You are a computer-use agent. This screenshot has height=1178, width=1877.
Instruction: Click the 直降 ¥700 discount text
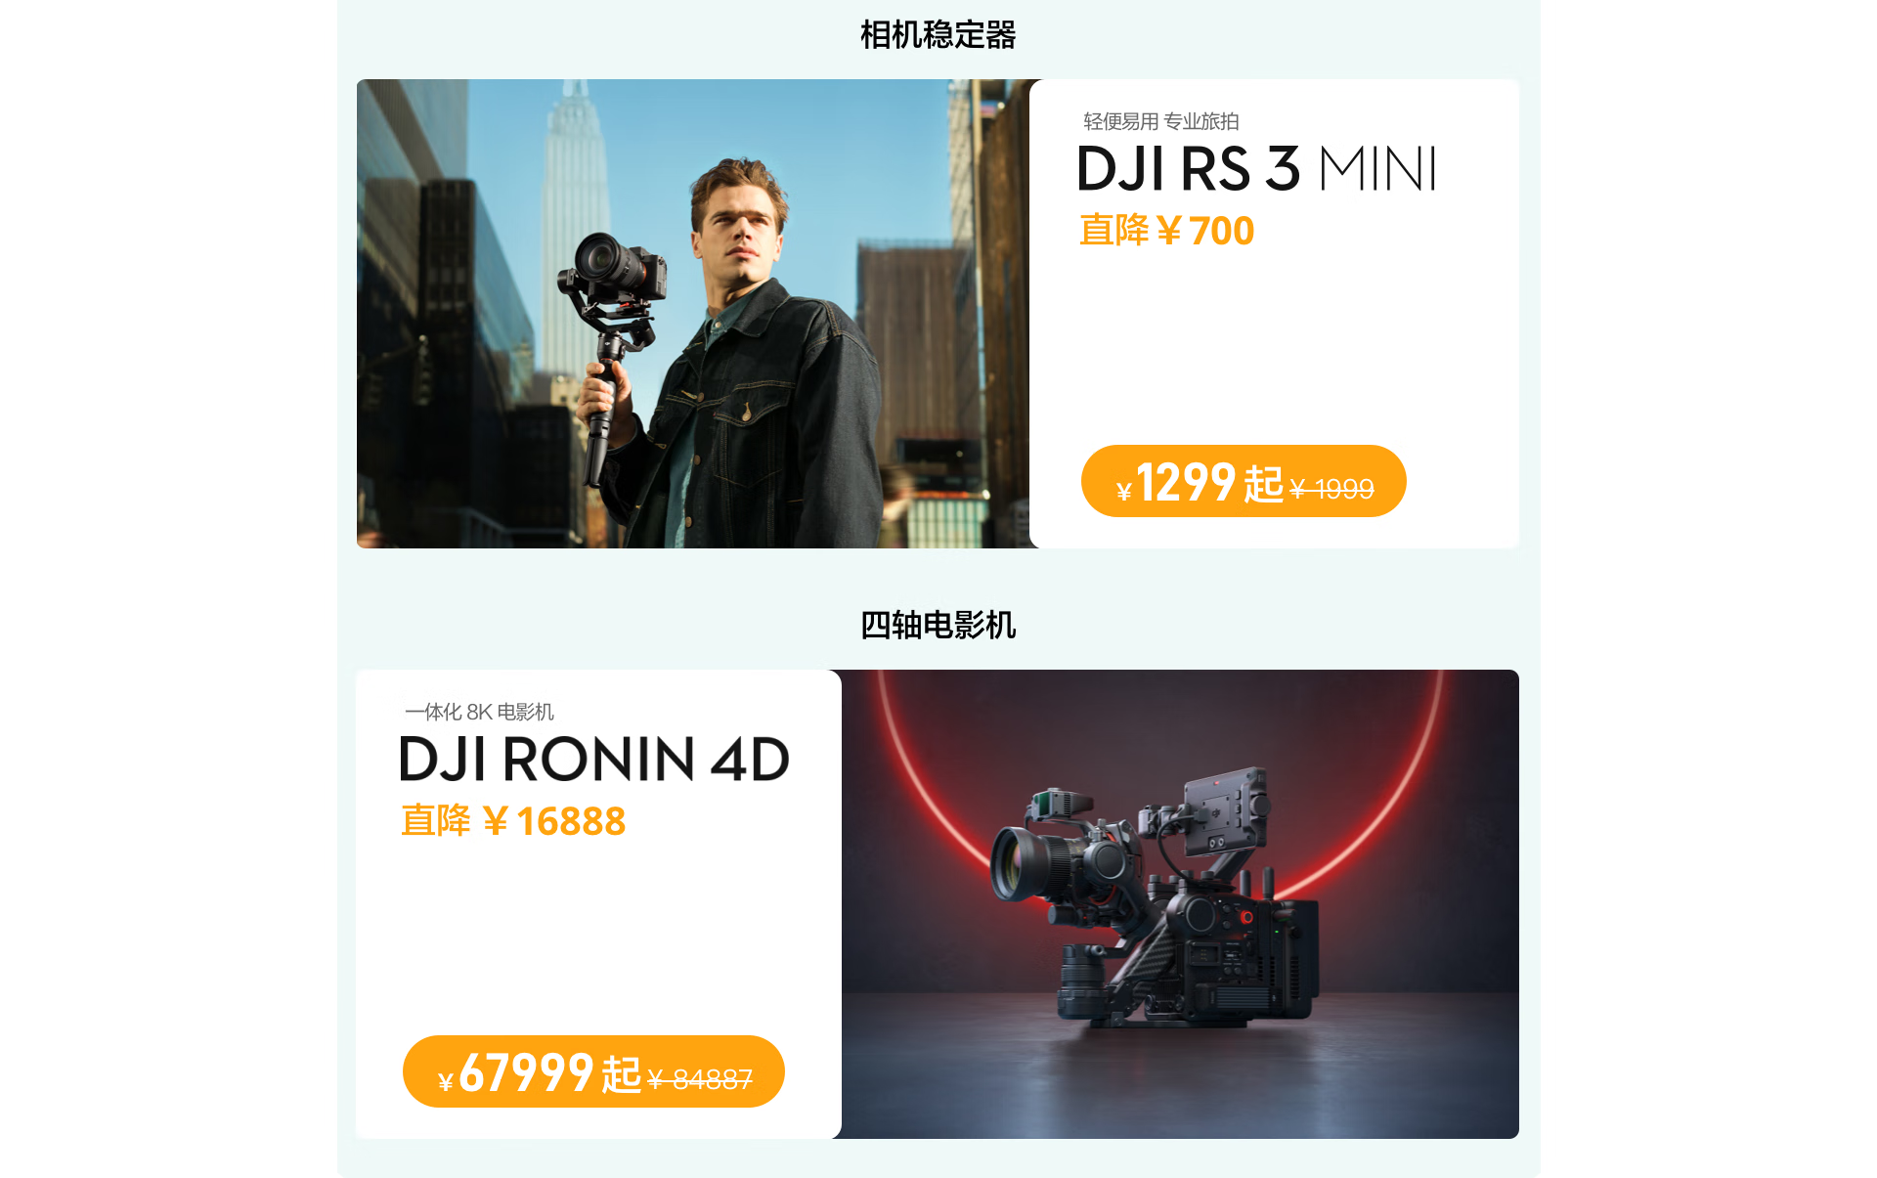(x=1166, y=231)
